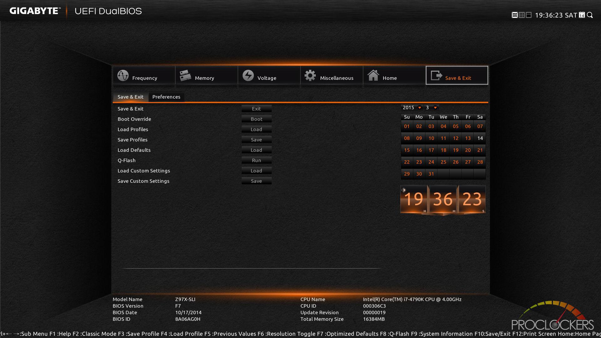Open the calendar icon showing 14
Image resolution: width=601 pixels, height=338 pixels.
582,15
